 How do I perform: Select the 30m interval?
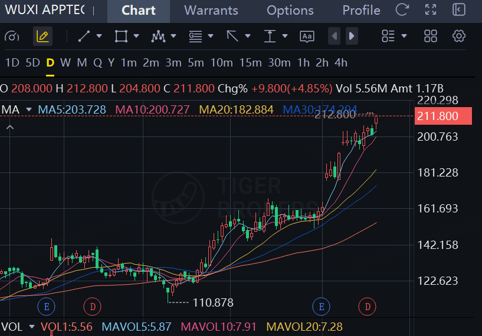point(279,63)
